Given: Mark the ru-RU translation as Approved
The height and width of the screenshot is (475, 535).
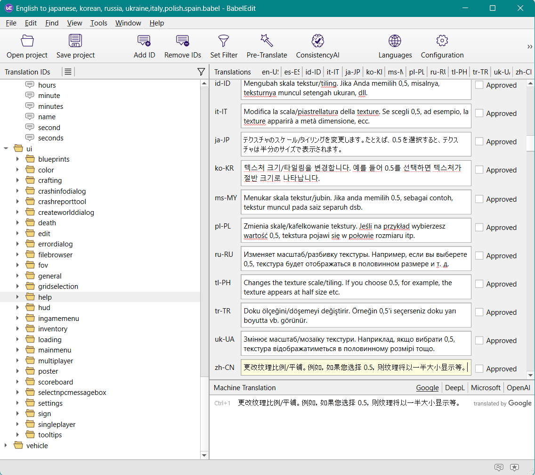Looking at the screenshot, I should [x=479, y=255].
